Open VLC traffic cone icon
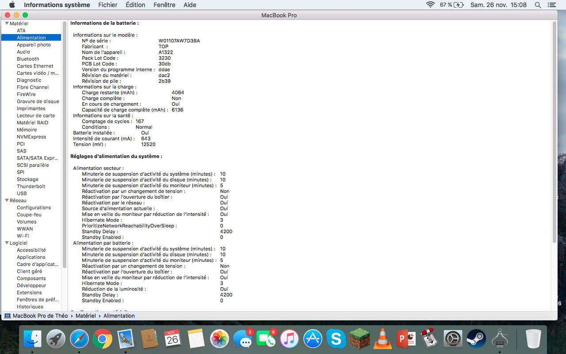This screenshot has height=354, width=566. [382, 339]
